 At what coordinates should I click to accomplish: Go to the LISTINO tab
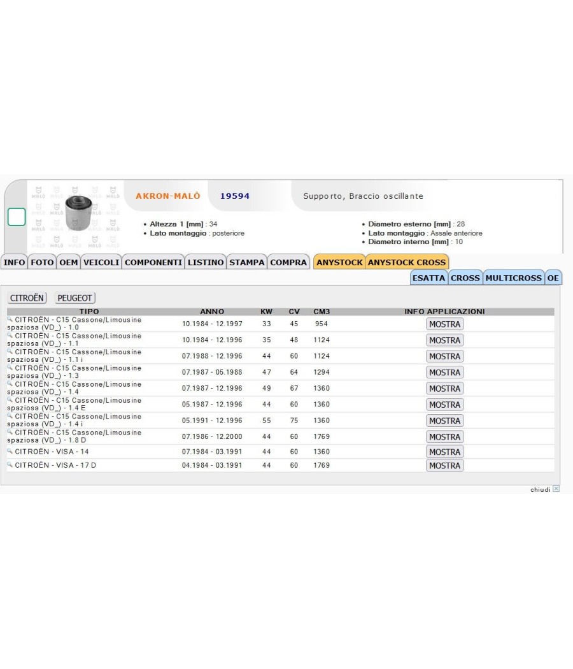click(206, 262)
